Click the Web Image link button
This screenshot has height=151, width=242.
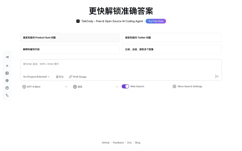click(78, 77)
